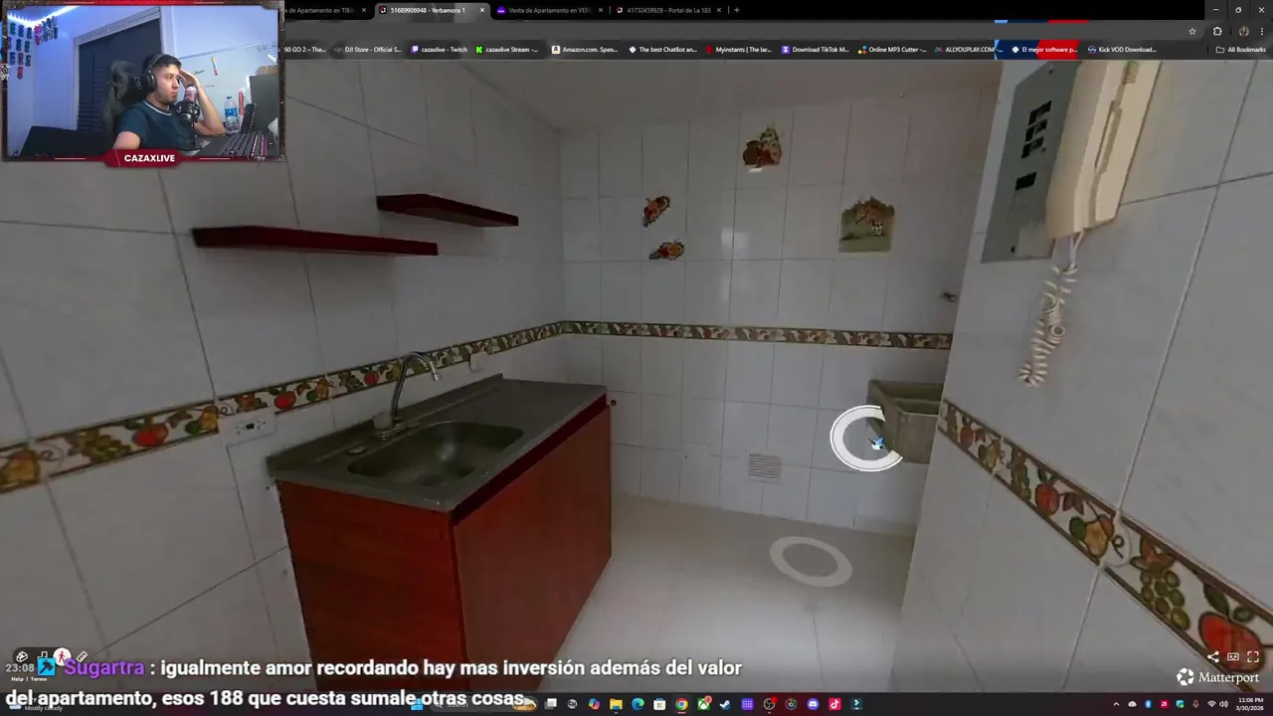Viewport: 1273px width, 716px height.
Task: Open volume control in system tray
Action: click(x=1224, y=704)
